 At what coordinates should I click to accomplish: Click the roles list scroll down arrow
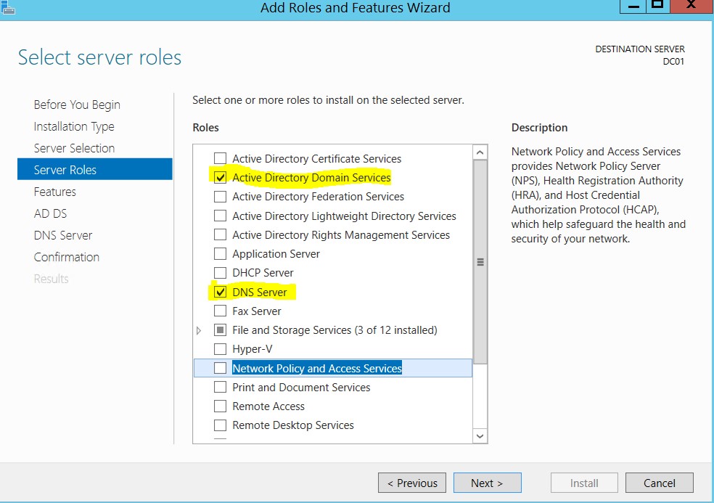480,436
